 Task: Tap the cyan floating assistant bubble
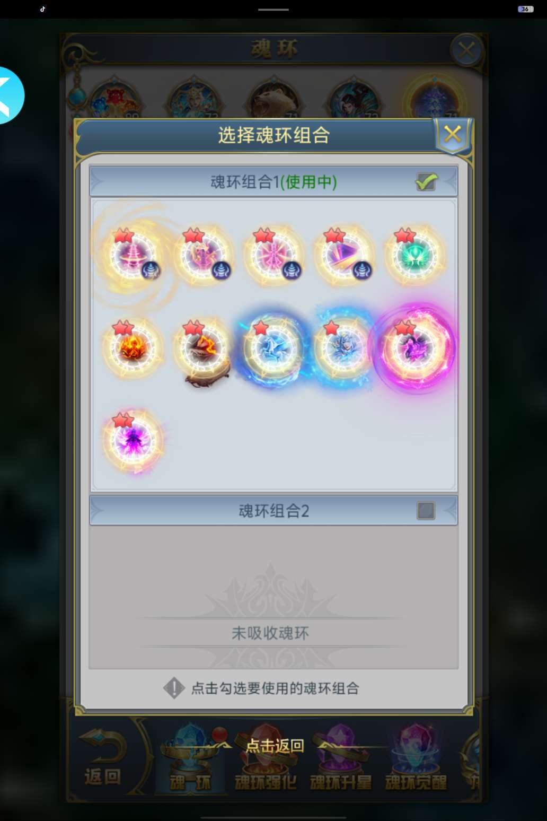click(10, 95)
